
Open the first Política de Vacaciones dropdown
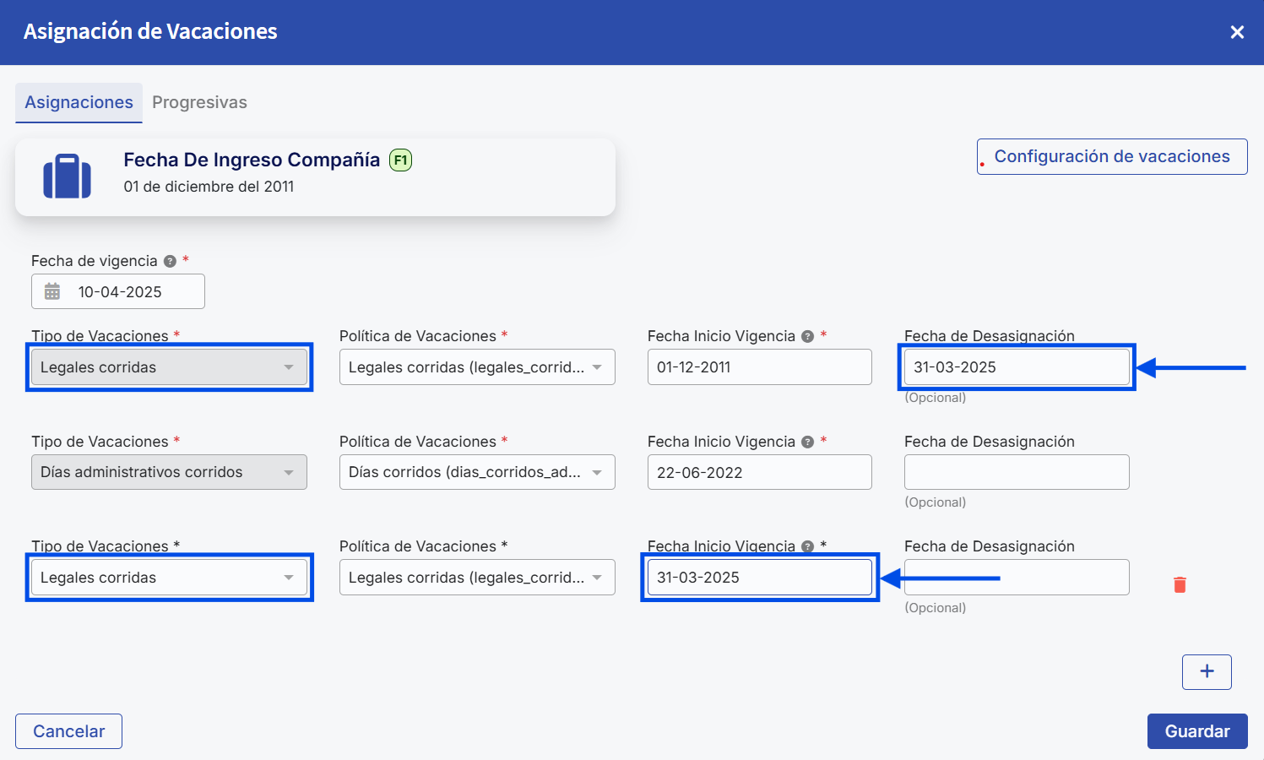point(477,367)
